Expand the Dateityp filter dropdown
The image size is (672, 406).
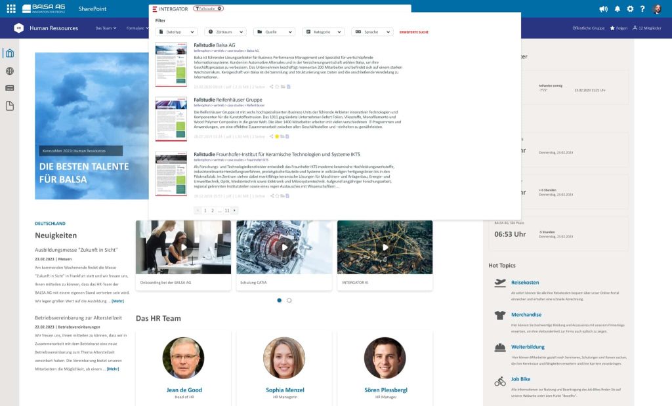pos(177,31)
